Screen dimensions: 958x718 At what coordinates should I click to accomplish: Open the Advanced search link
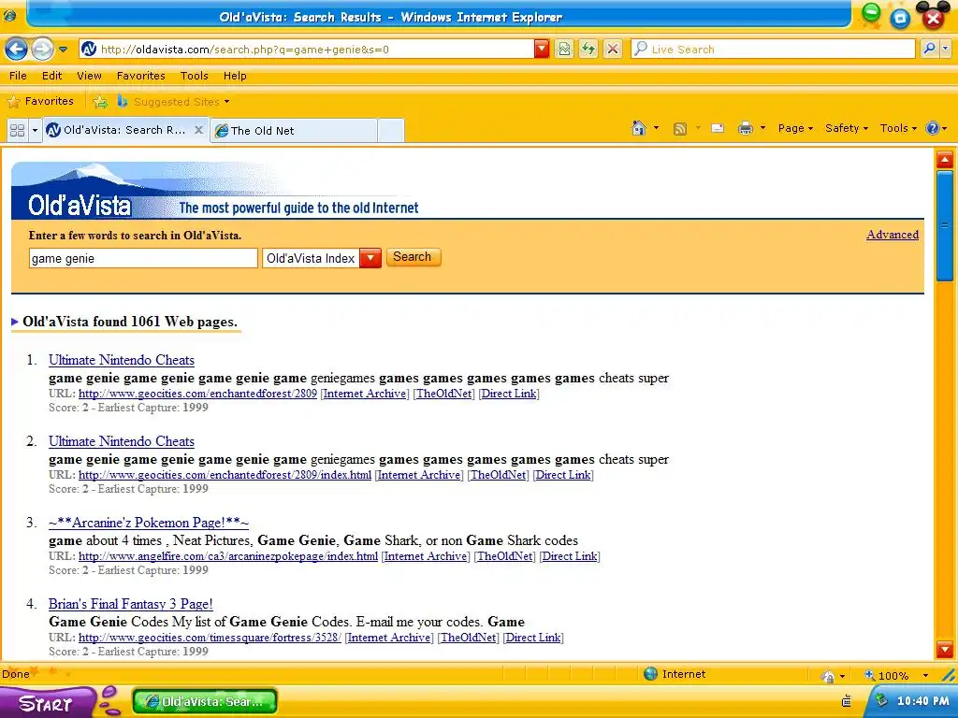click(892, 235)
